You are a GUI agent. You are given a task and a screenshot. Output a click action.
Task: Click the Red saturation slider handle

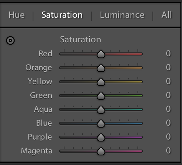click(101, 54)
